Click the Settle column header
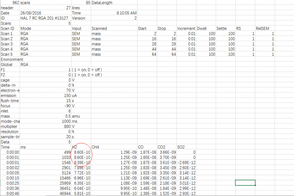294x196 pixels. 226,28
